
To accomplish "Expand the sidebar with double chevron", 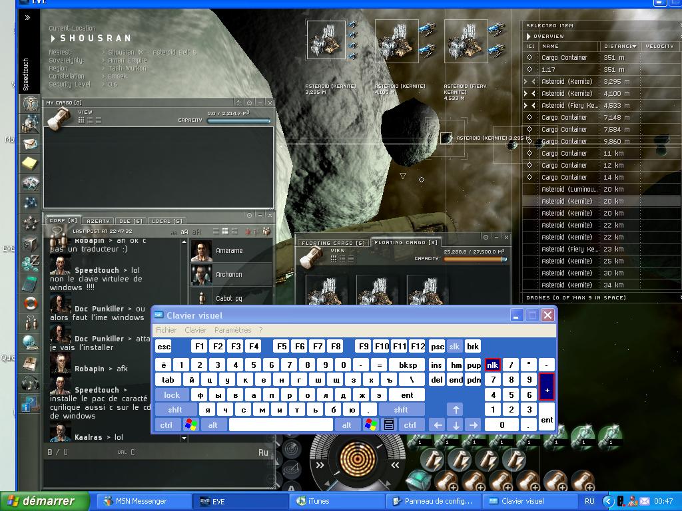I will [x=27, y=18].
